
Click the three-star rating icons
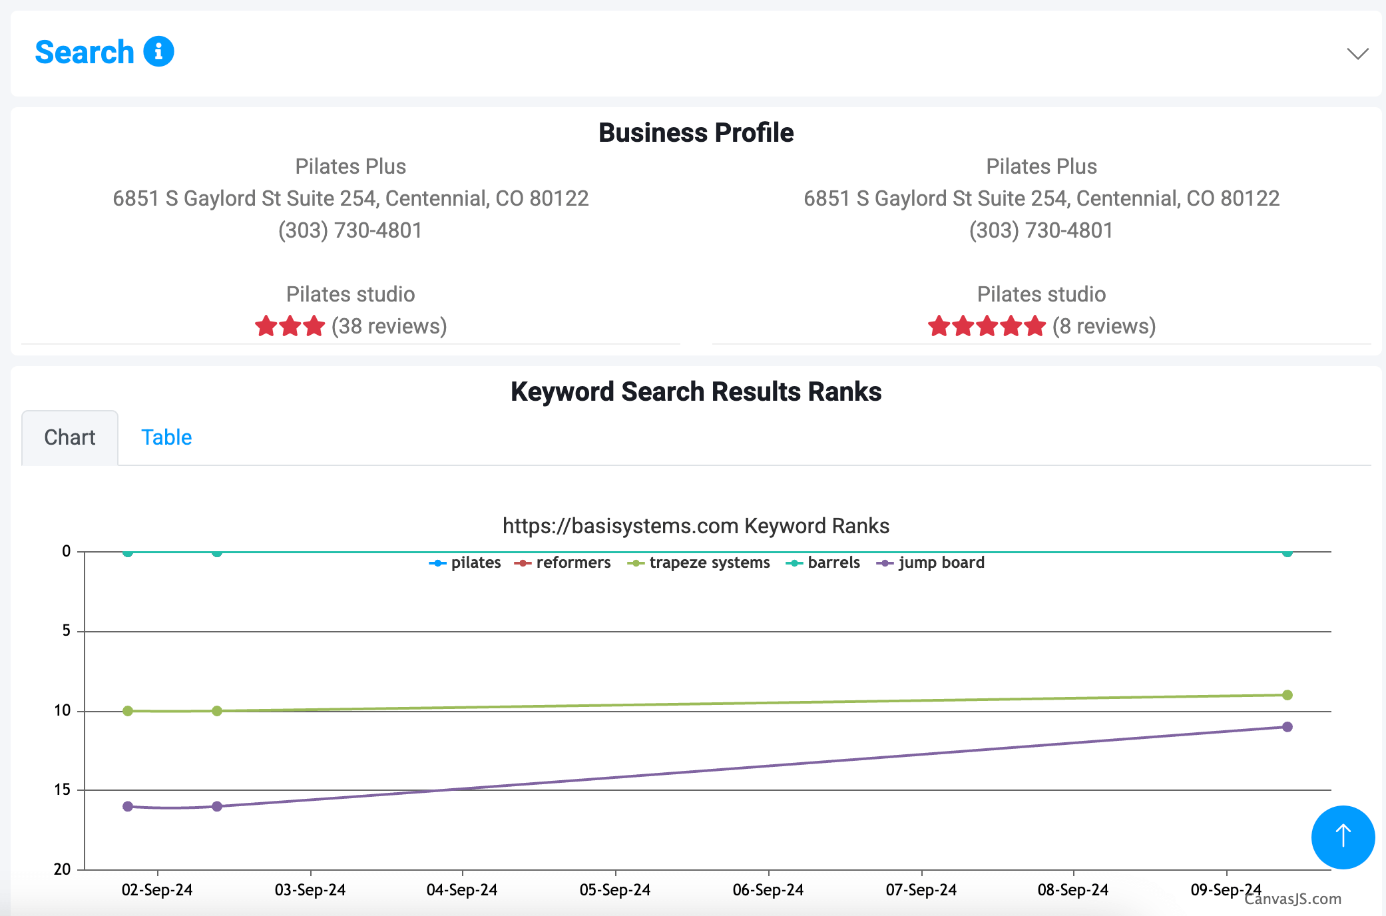pyautogui.click(x=290, y=326)
